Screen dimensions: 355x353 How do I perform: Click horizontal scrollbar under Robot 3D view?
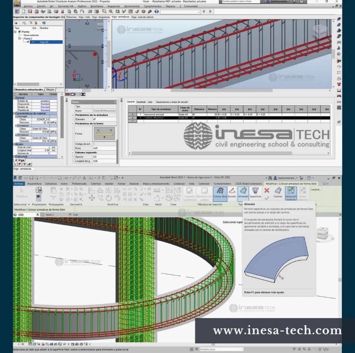[x=222, y=90]
